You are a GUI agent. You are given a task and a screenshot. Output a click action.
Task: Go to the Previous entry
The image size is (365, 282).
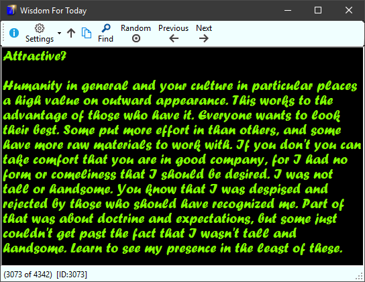(173, 34)
